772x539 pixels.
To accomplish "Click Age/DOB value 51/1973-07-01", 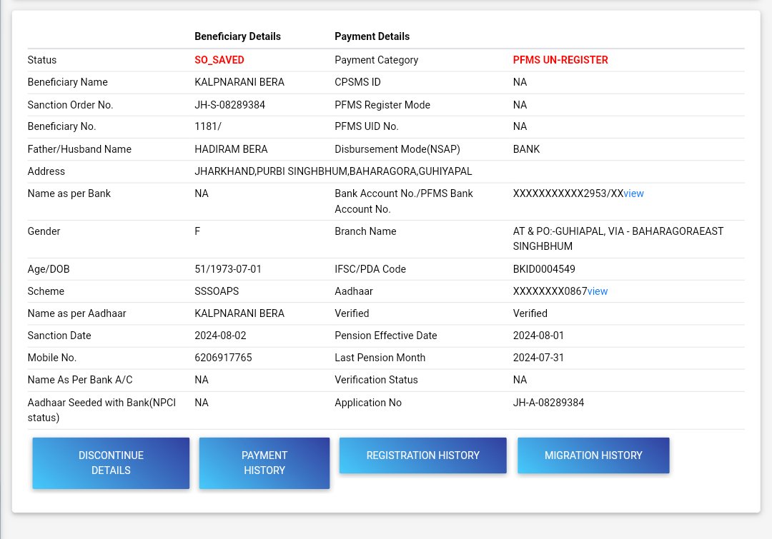I will 228,269.
